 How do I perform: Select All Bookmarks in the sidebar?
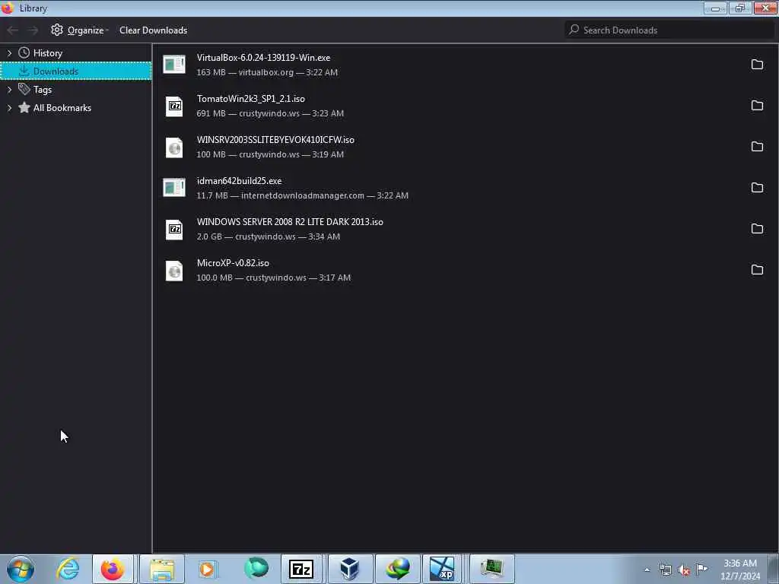click(x=76, y=107)
